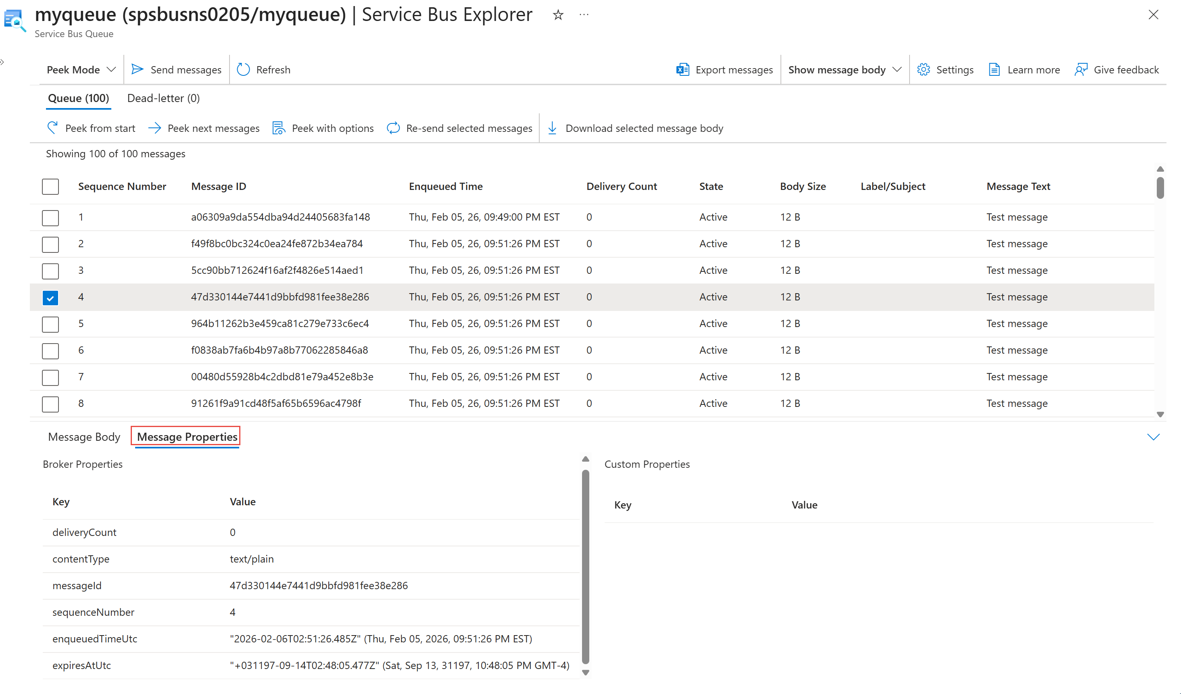Switch to the Message Body tab
1181x694 pixels.
(84, 437)
